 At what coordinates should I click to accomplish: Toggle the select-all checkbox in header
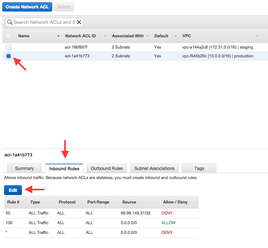pos(8,36)
